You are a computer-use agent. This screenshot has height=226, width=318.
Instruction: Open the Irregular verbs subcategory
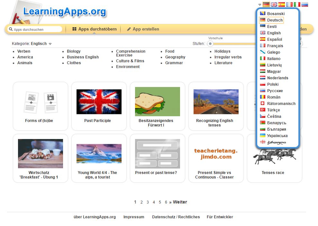228,57
